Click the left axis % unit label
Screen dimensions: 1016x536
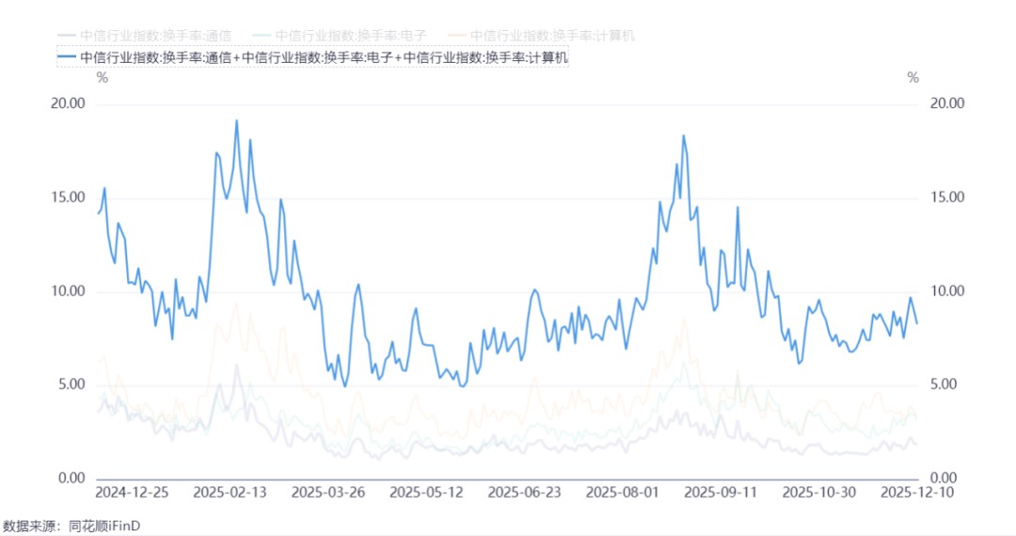click(x=103, y=78)
